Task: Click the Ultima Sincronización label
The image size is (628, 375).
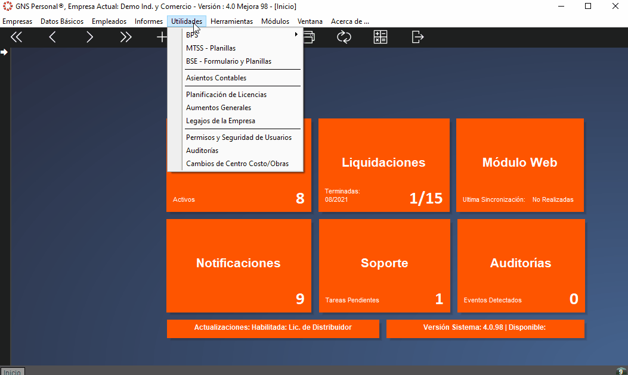Action: (494, 199)
